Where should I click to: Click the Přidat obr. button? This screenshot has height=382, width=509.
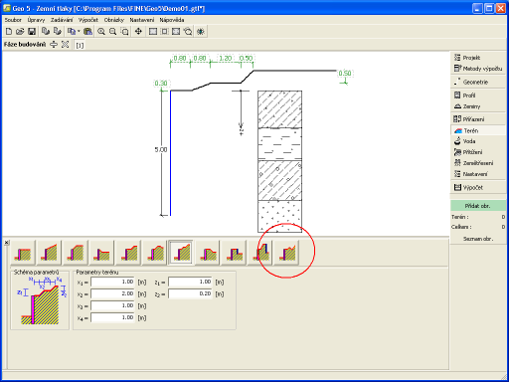(x=477, y=206)
